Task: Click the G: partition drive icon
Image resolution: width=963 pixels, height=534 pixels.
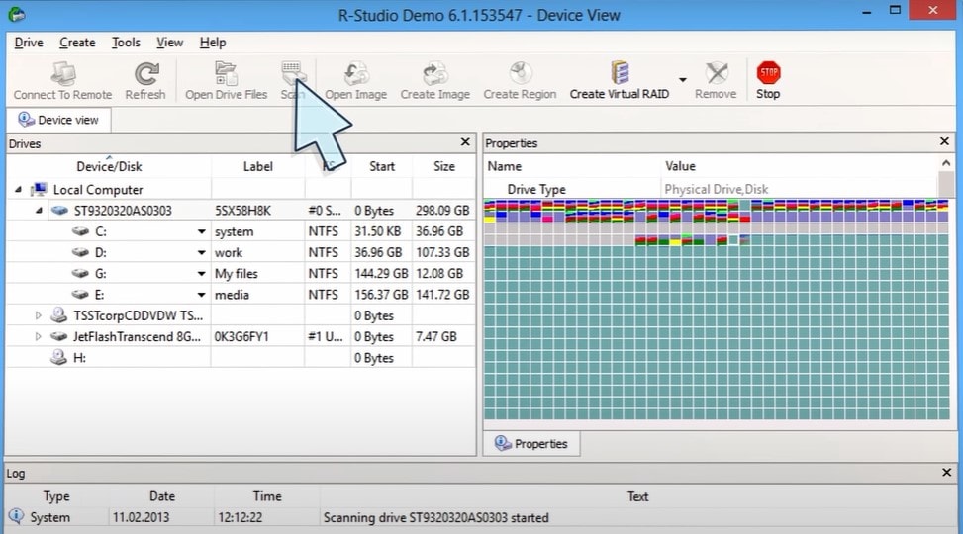Action: point(80,273)
